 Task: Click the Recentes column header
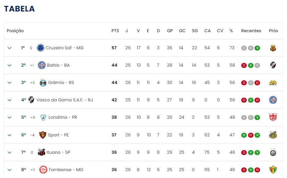[251, 31]
